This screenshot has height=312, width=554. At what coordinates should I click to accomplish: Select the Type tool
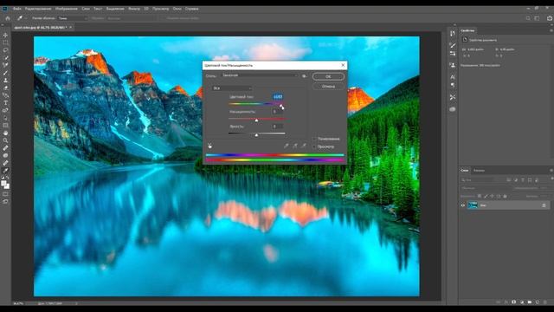[x=5, y=103]
